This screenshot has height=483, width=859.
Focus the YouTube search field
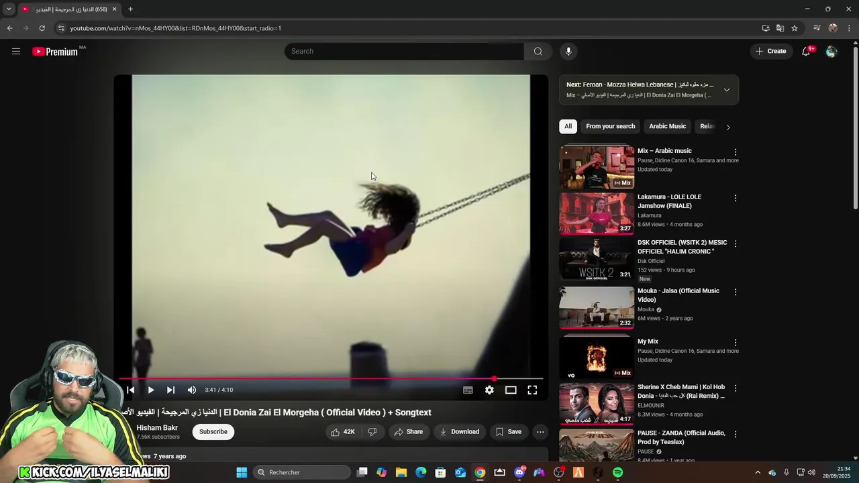(x=404, y=52)
